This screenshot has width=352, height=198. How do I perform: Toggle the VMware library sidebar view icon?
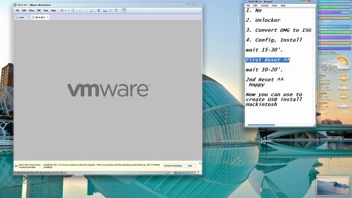tap(100, 10)
